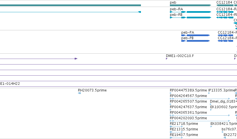Click the RP004202093.5prime label
Screen dimensions: 237x139
188,118
